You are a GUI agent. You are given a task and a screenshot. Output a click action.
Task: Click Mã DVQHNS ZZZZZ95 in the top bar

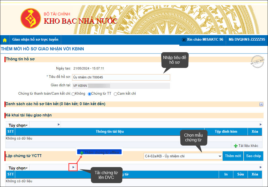coord(246,40)
